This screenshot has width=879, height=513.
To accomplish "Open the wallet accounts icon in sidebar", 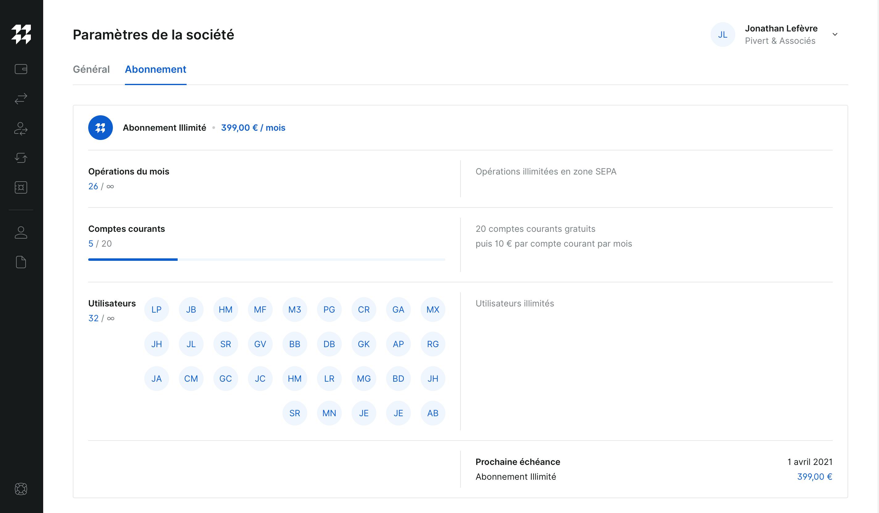I will [x=21, y=69].
